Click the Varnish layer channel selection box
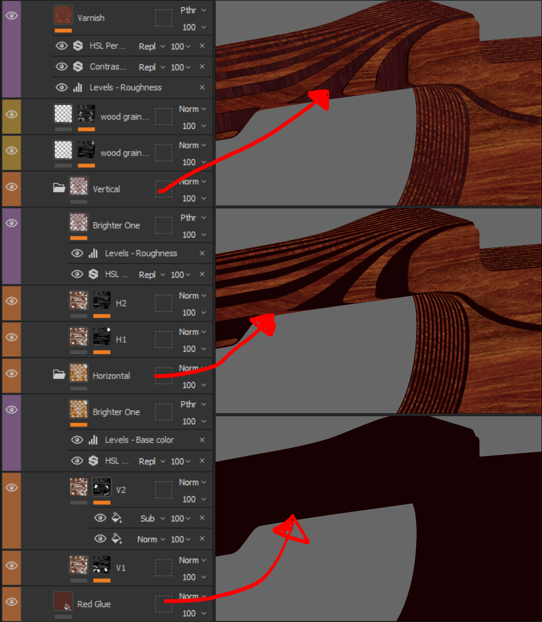 [163, 18]
